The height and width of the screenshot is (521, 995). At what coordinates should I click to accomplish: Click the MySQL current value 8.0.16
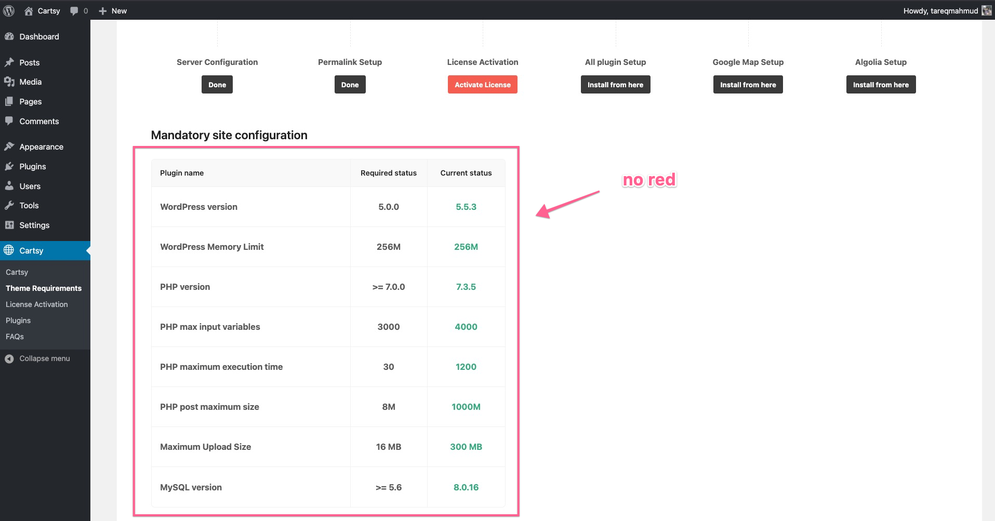click(466, 487)
